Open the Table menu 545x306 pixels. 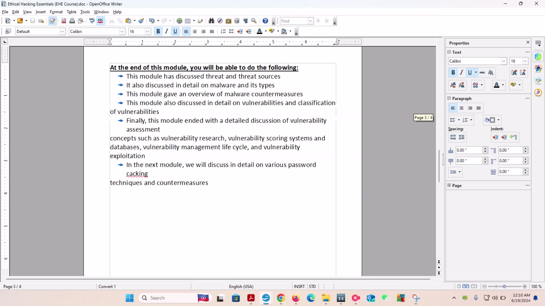[72, 12]
